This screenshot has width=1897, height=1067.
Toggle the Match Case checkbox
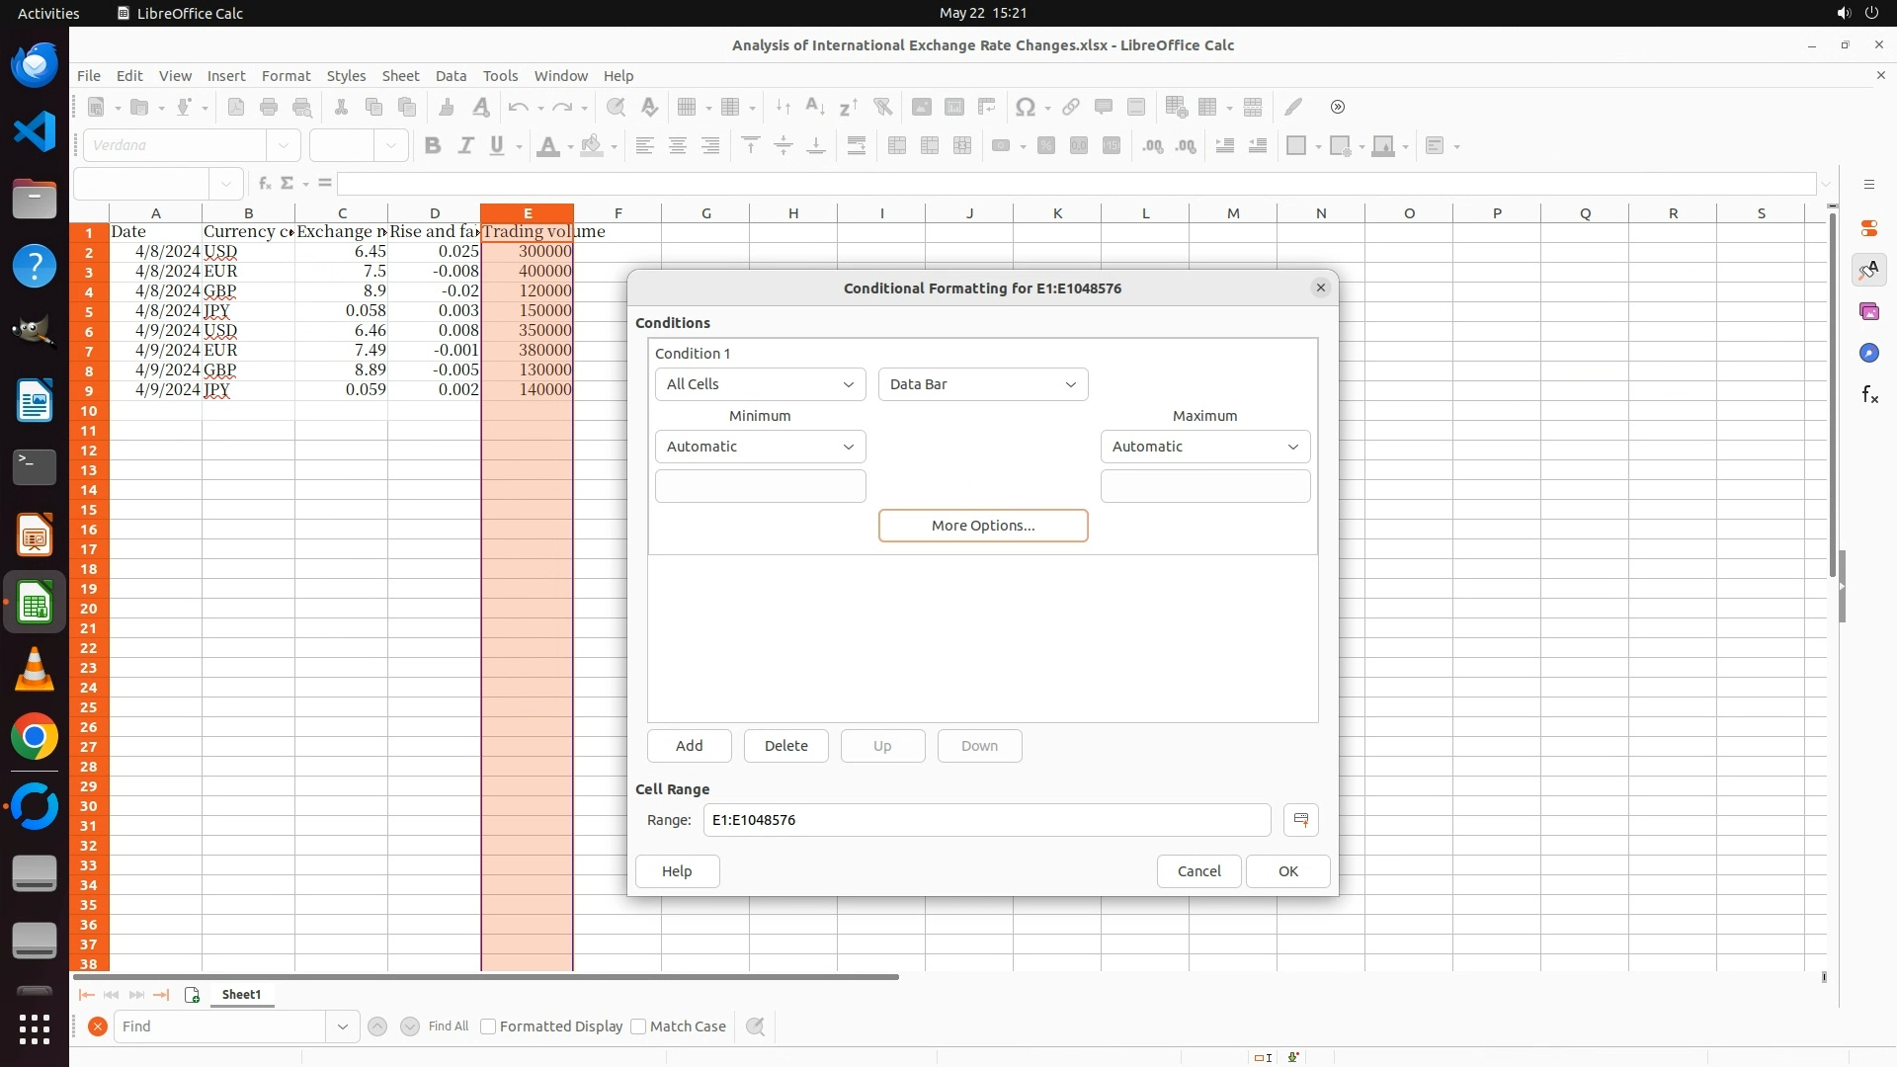[638, 1026]
